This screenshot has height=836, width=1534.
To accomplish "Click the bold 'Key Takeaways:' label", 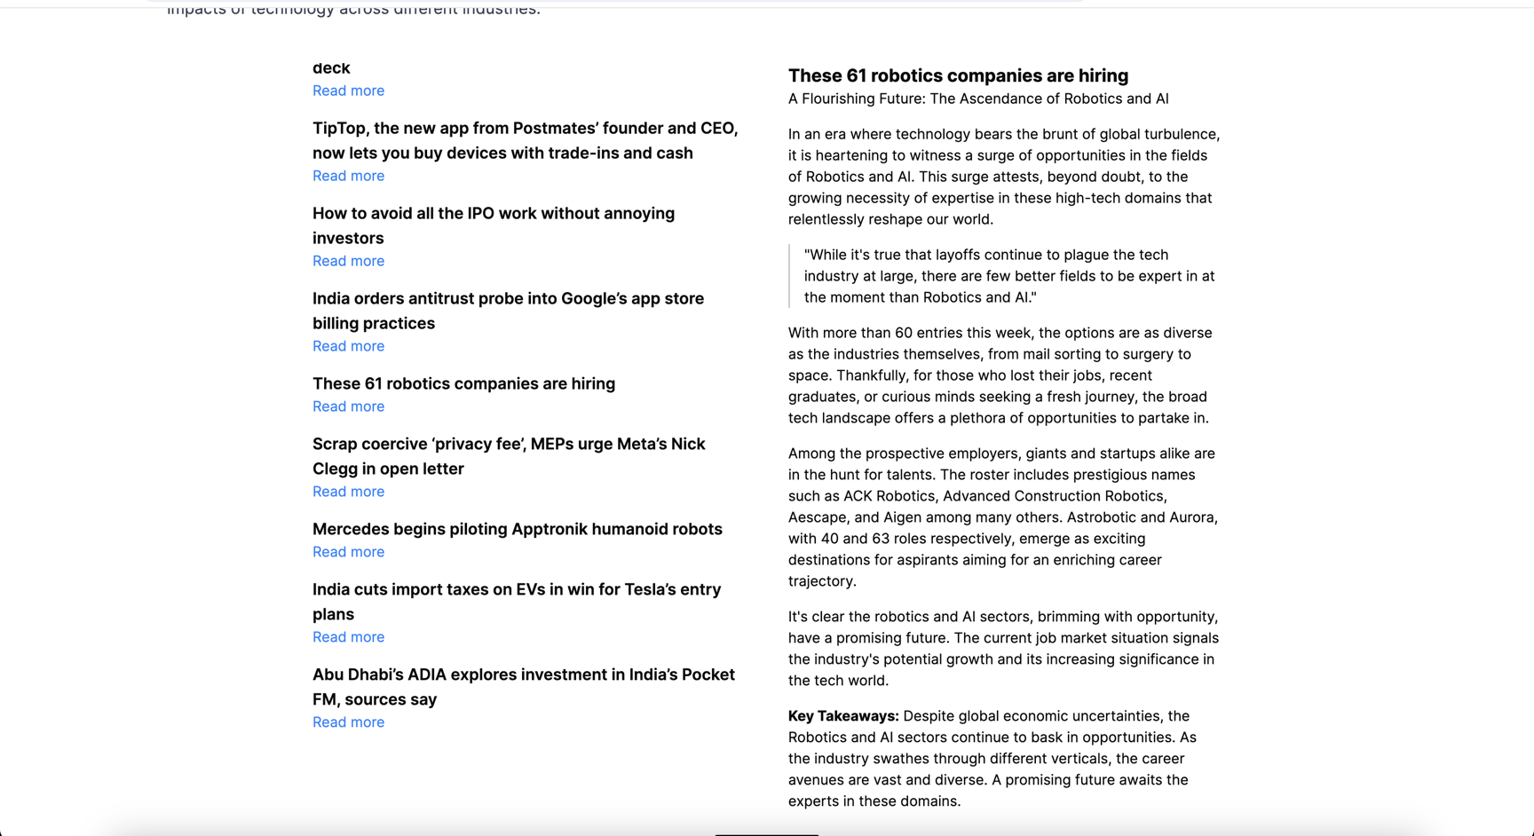I will (843, 716).
